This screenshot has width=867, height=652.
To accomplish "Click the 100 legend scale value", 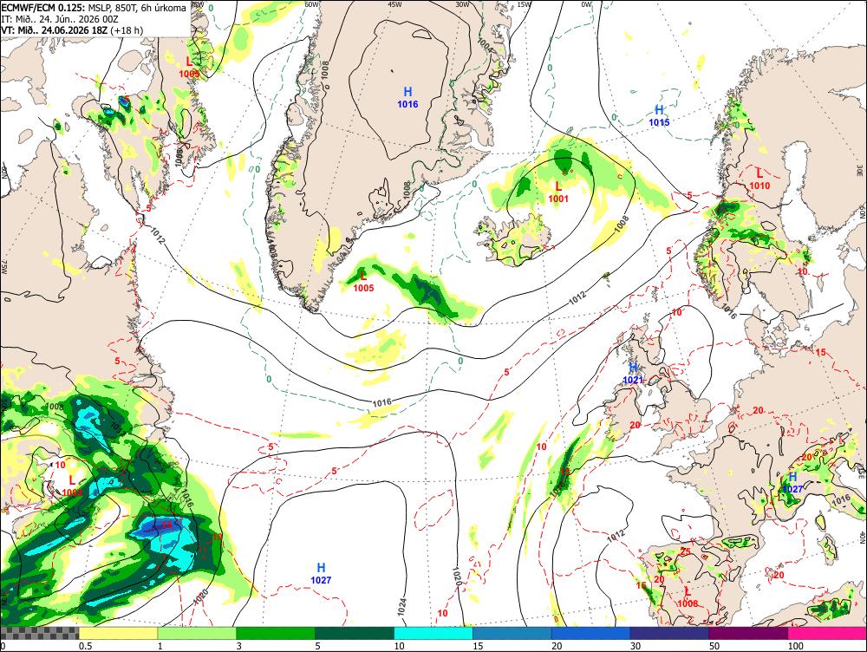I will [796, 646].
